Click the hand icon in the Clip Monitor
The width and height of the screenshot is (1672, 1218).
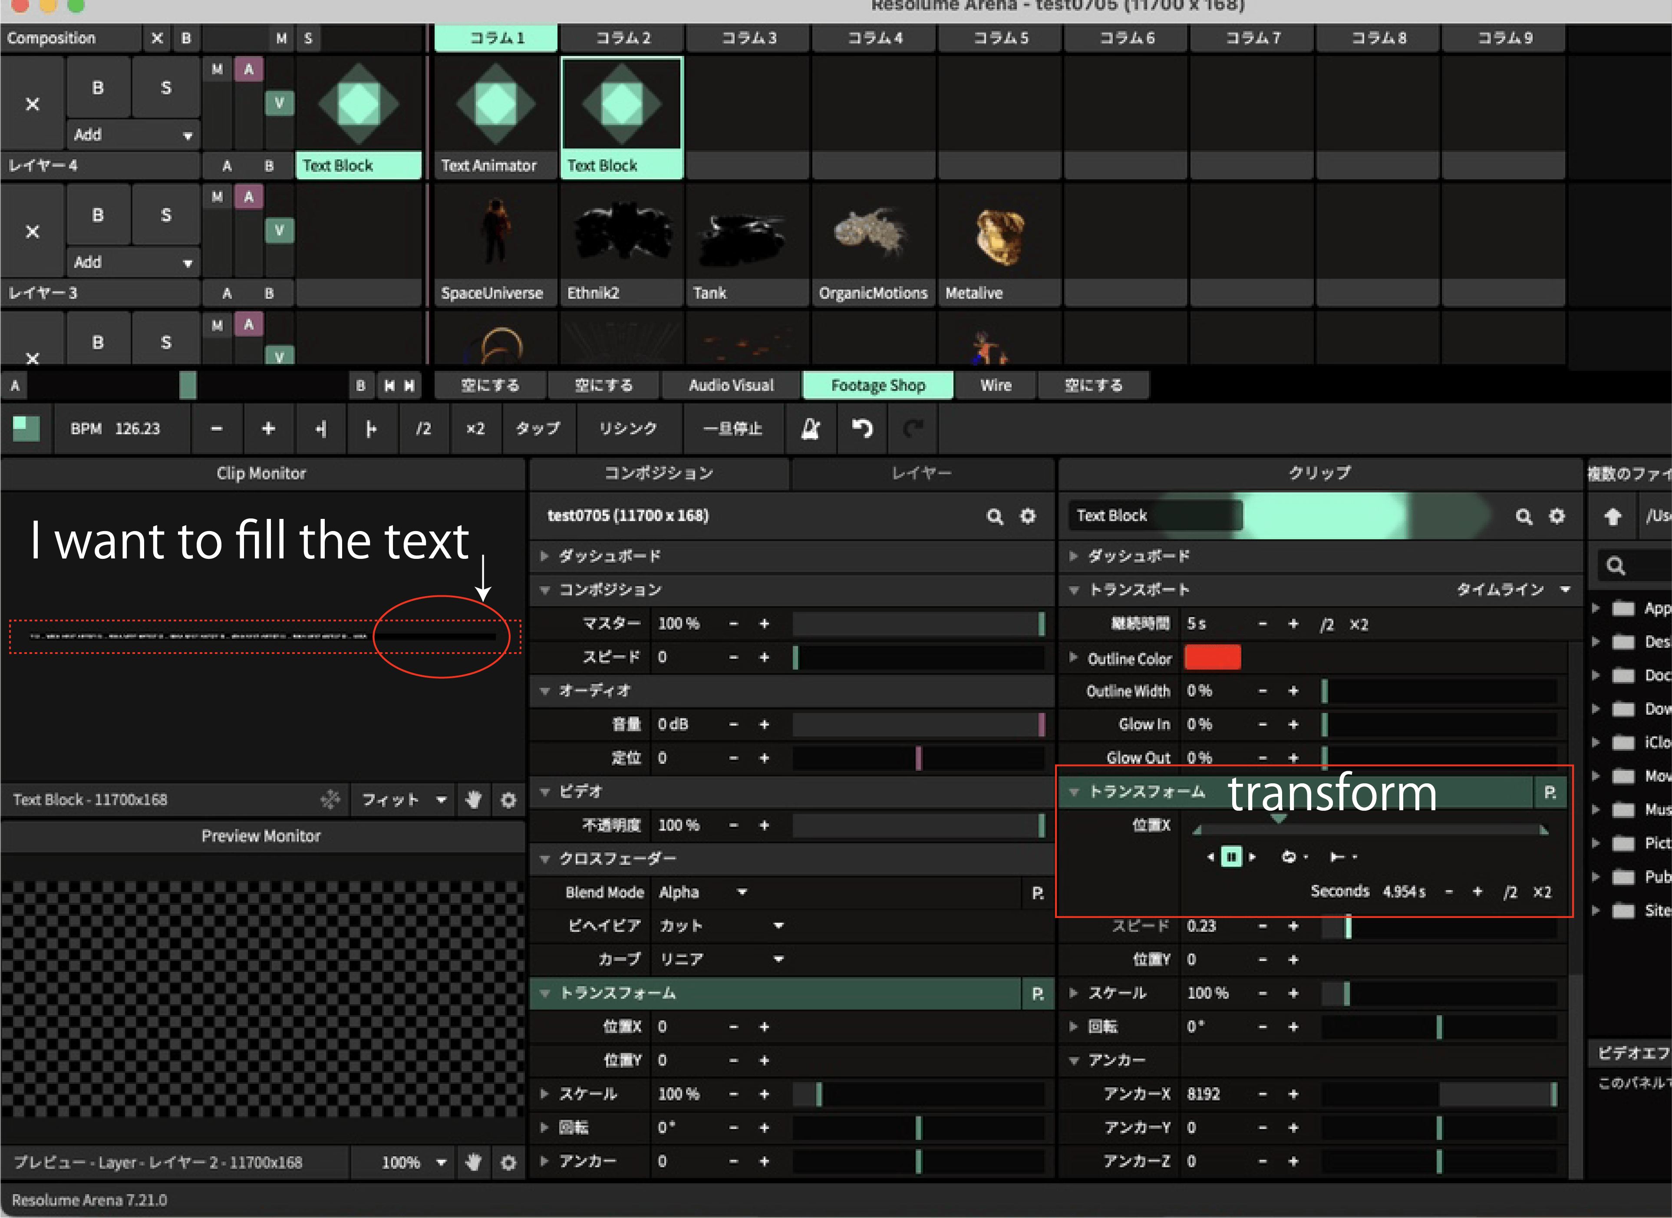click(x=473, y=799)
